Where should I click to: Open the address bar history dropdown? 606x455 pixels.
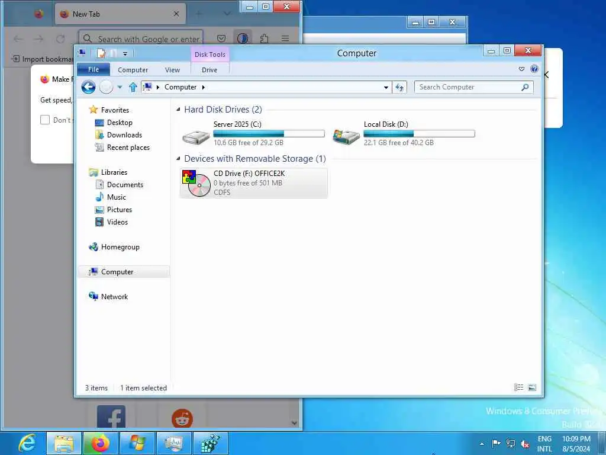[386, 88]
